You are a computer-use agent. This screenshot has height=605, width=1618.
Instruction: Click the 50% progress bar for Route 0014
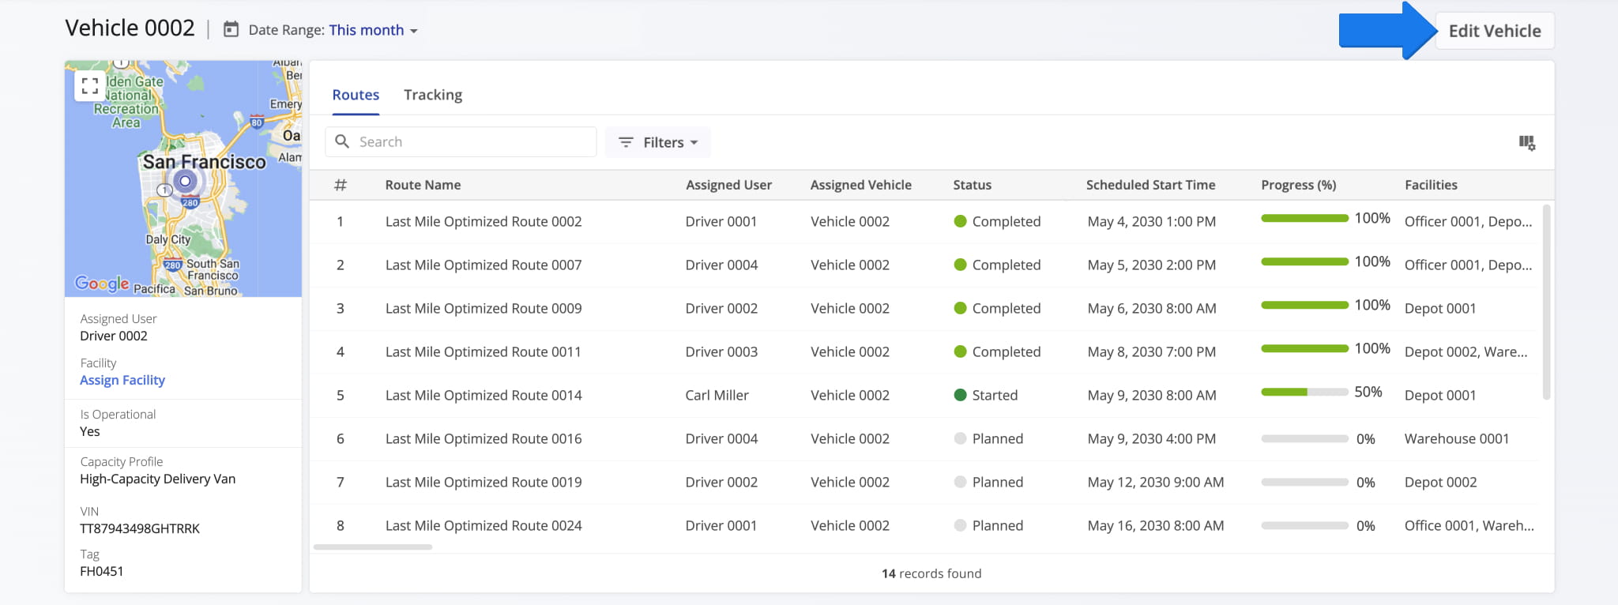[1304, 392]
